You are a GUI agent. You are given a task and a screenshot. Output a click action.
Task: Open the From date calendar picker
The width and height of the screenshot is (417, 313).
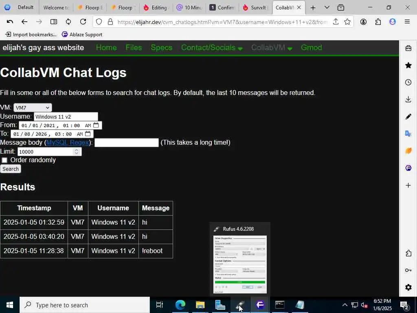[96, 125]
